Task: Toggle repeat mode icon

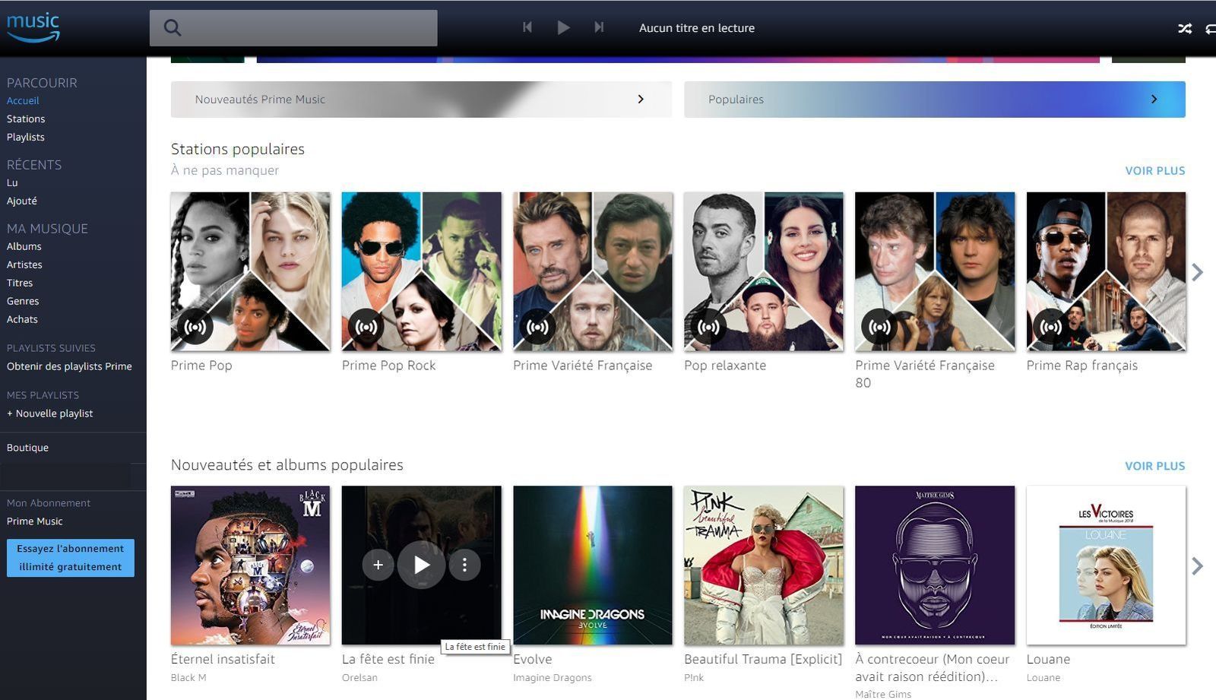Action: pos(1211,29)
